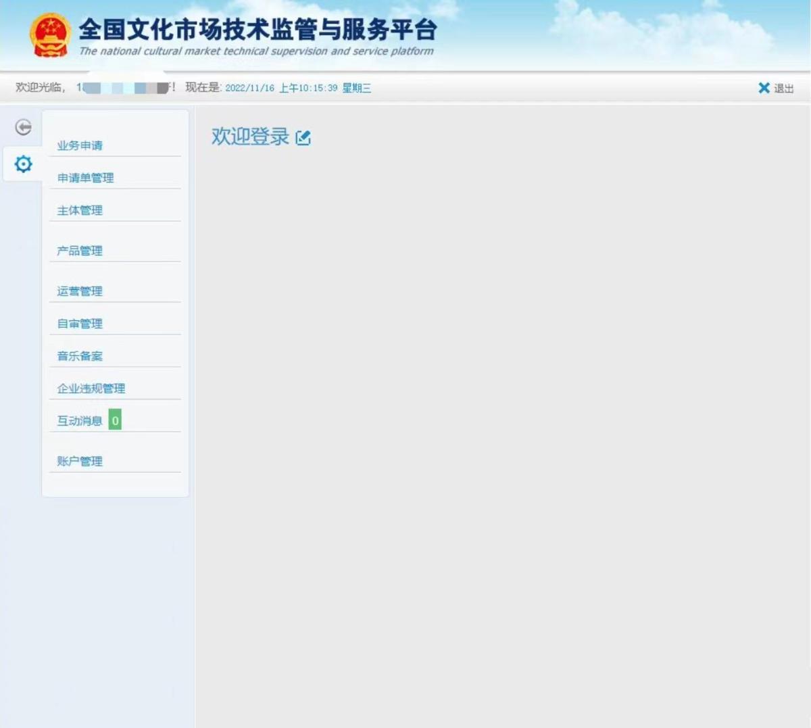This screenshot has height=728, width=811.
Task: Open 企业违规管理
Action: [x=91, y=389]
